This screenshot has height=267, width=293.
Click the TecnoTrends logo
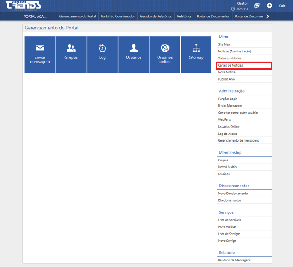pos(23,6)
